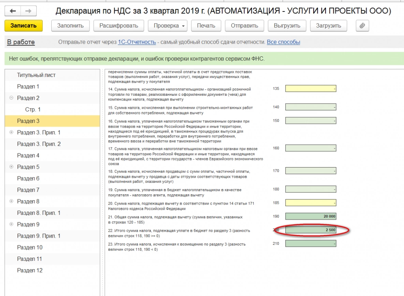Screen dimensions: 404x296
Task: Collapse the Раздел 2 tree node
Action: (11, 98)
